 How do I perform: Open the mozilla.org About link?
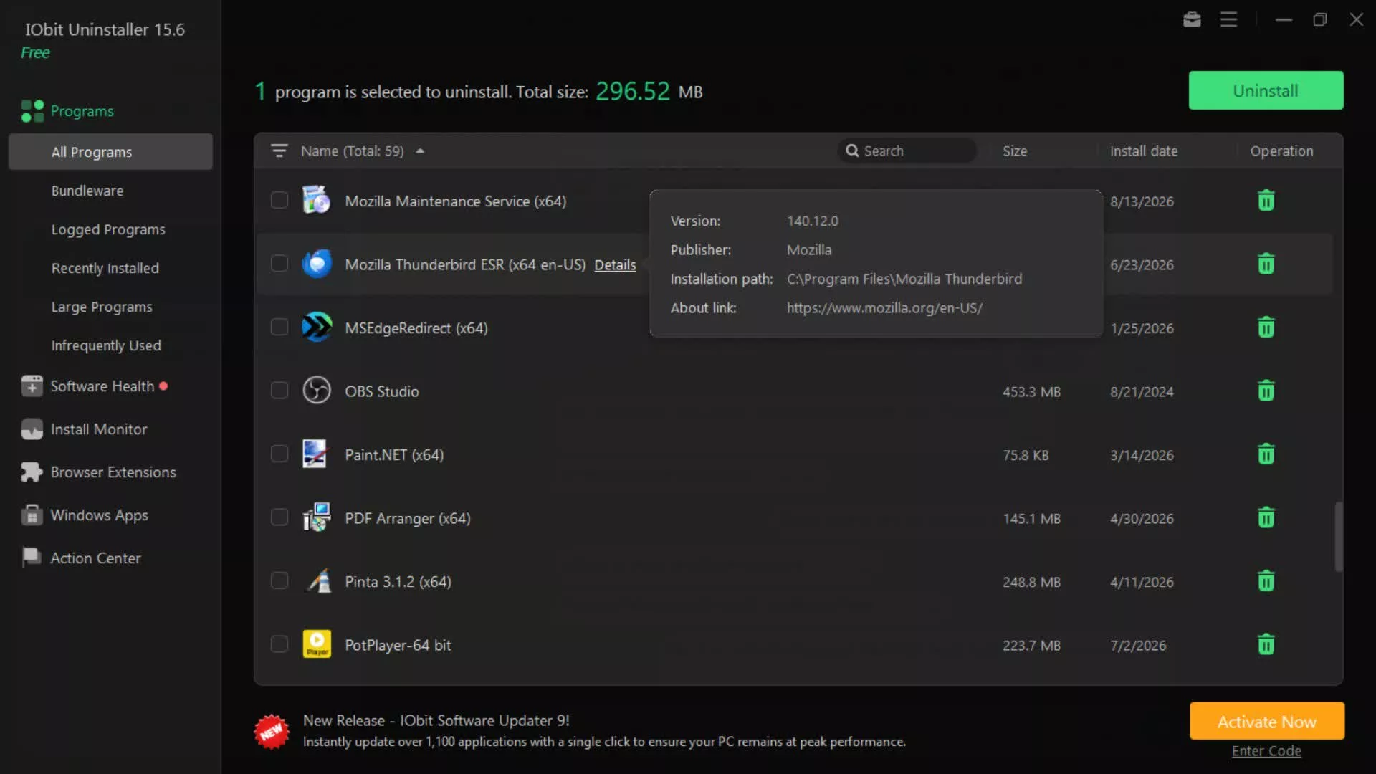[x=884, y=307]
